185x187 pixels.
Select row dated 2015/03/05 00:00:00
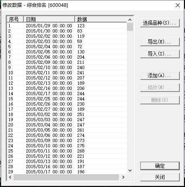67,130
